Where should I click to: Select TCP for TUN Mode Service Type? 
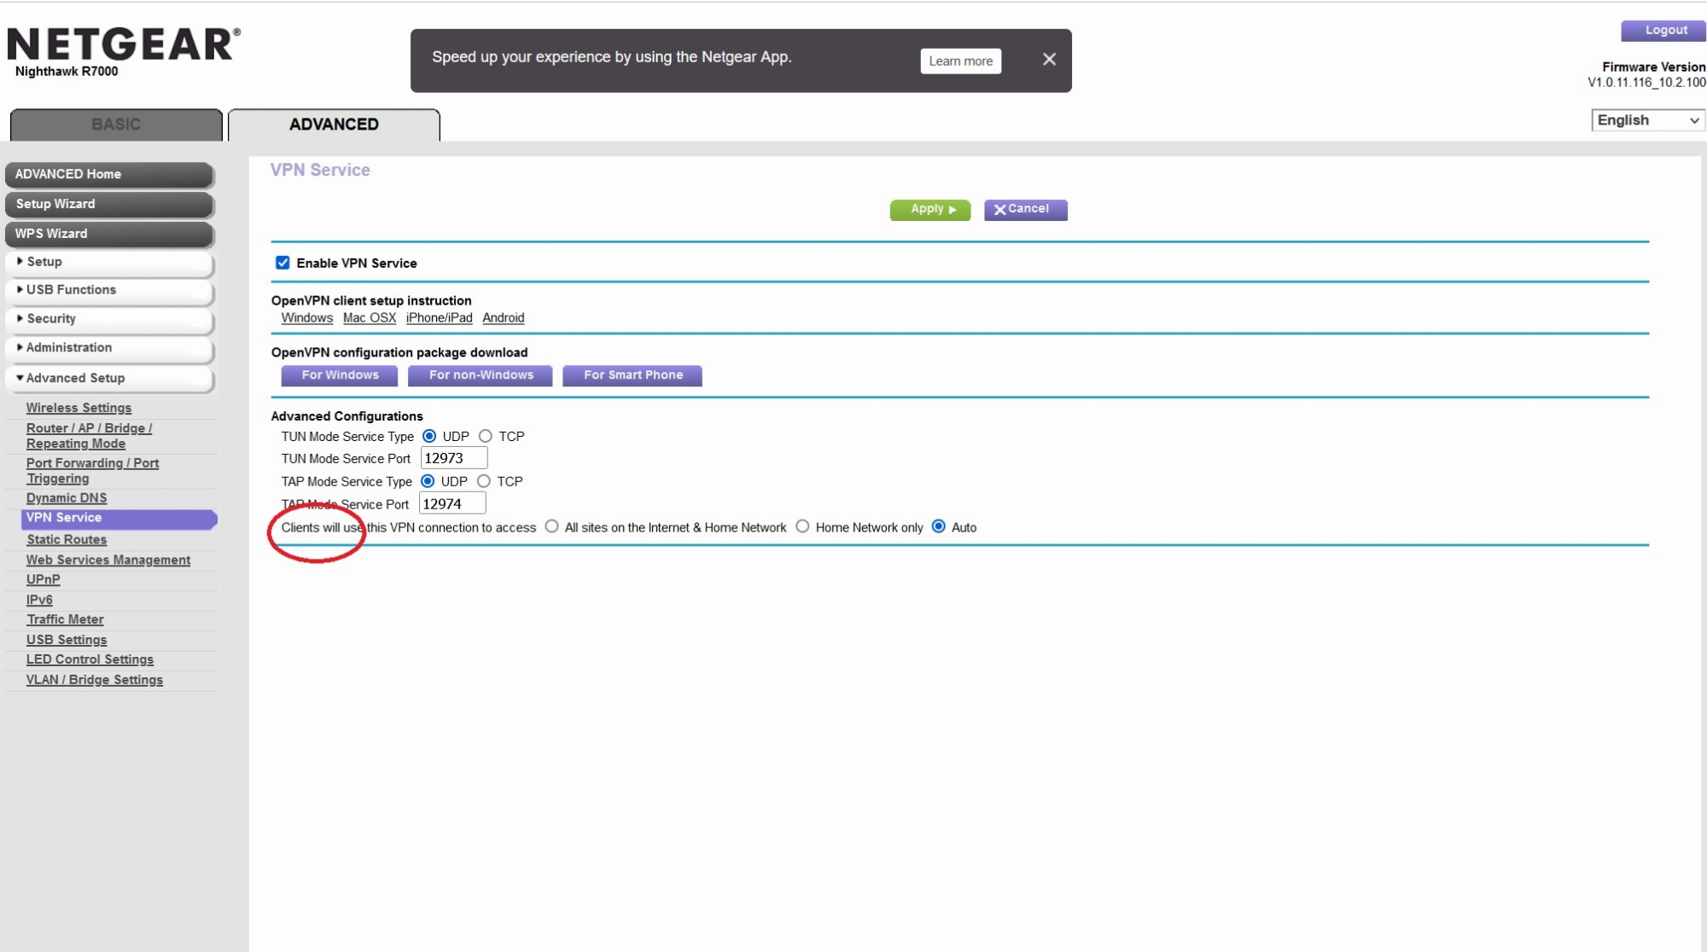(x=486, y=436)
